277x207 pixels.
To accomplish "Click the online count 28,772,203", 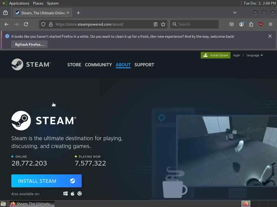I will (x=29, y=163).
